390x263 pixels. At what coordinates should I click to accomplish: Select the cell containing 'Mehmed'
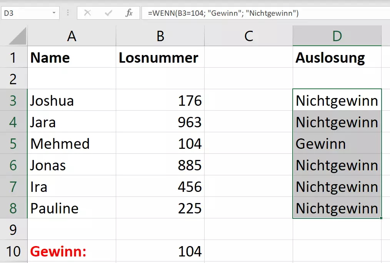[x=72, y=143]
